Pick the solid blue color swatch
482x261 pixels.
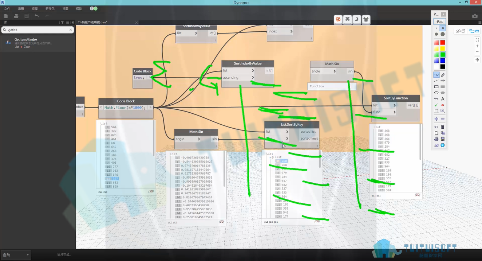tap(443, 61)
